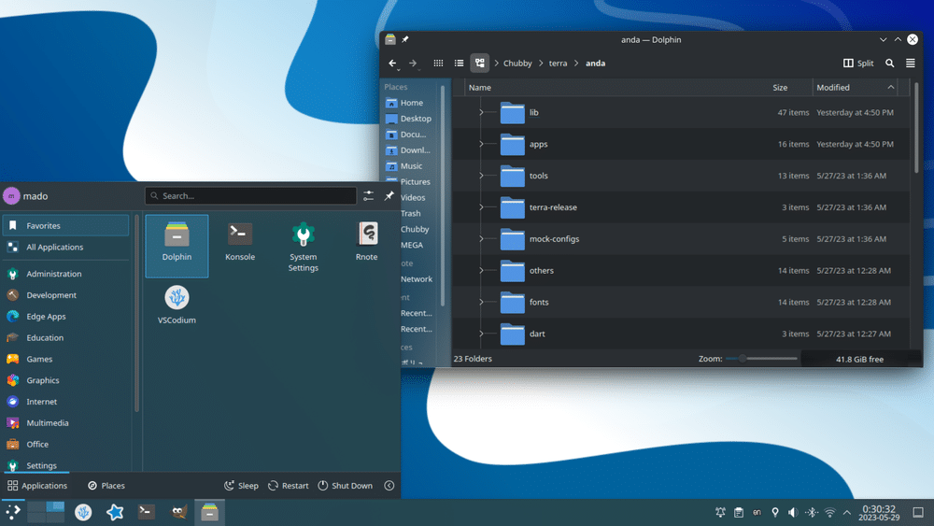Select the terra-release folder name
Viewport: 934px width, 526px height.
(x=553, y=207)
